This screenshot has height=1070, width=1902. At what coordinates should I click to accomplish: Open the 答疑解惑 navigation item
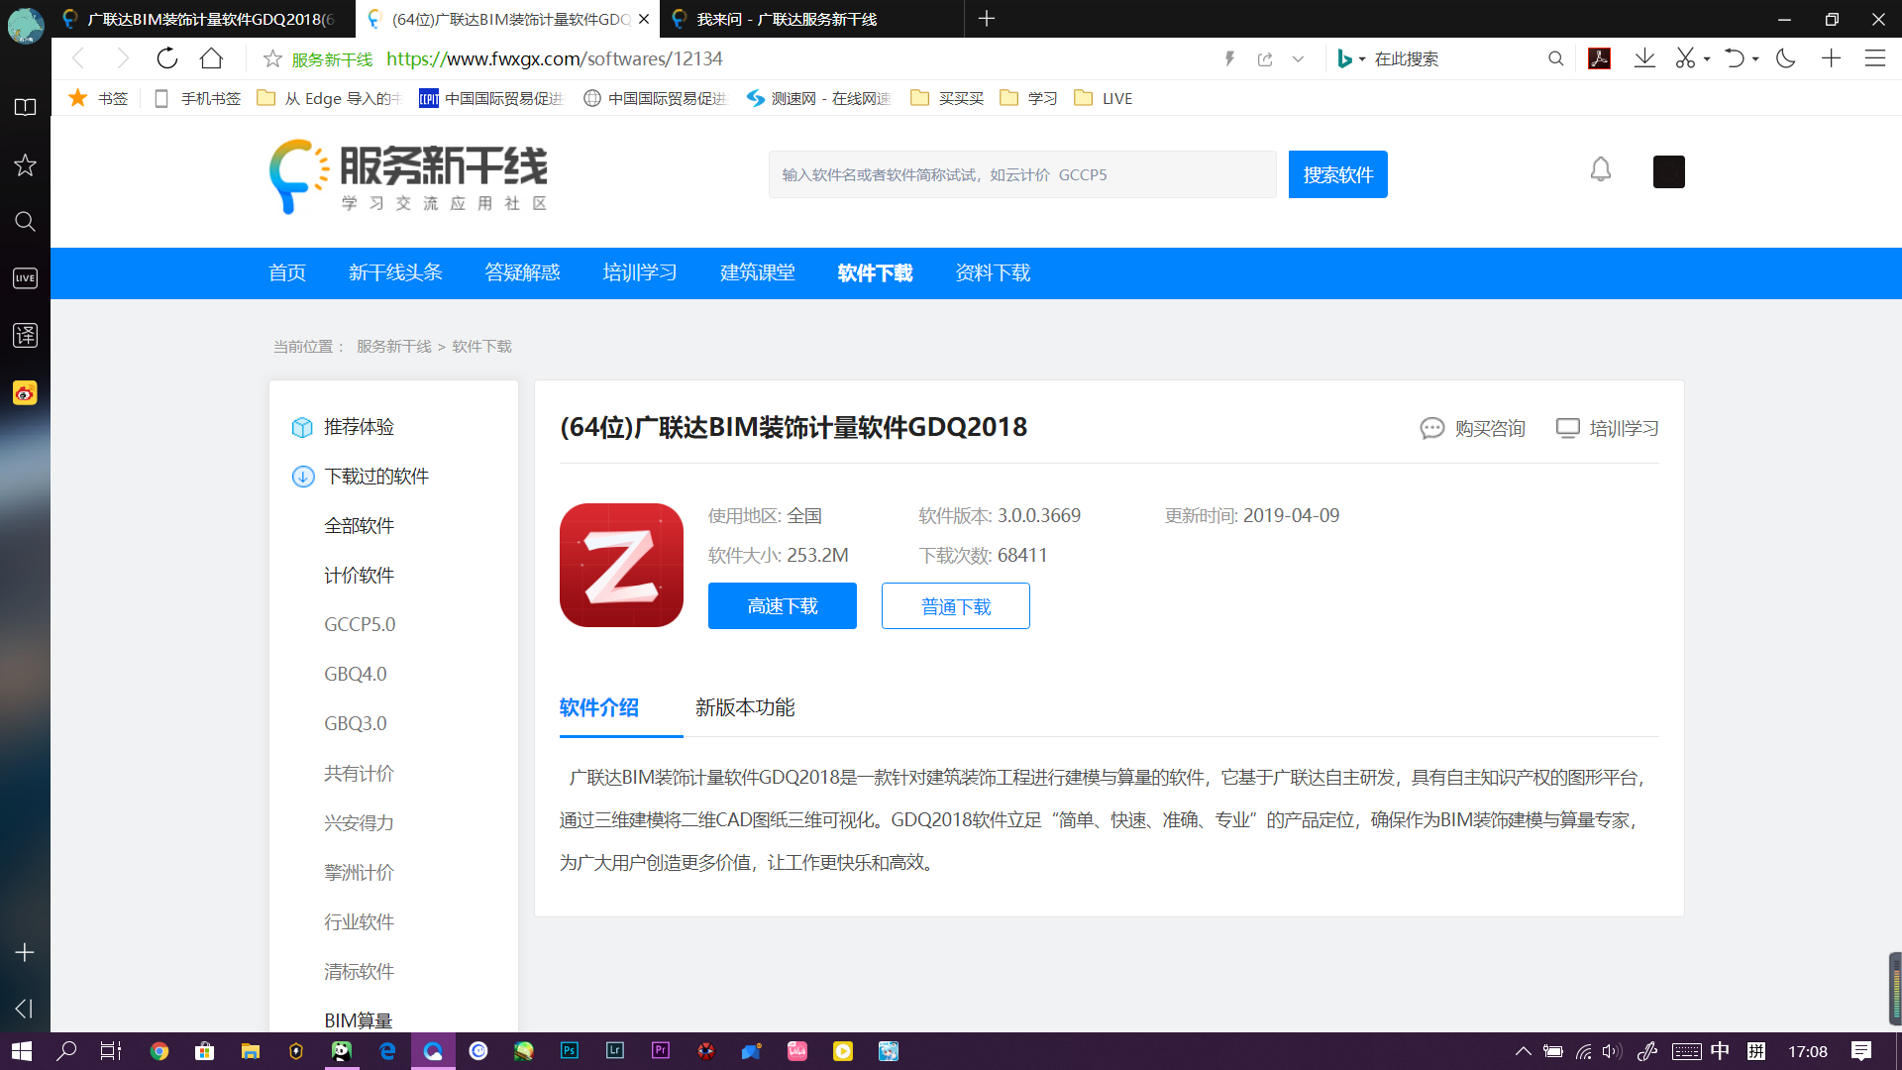522,272
